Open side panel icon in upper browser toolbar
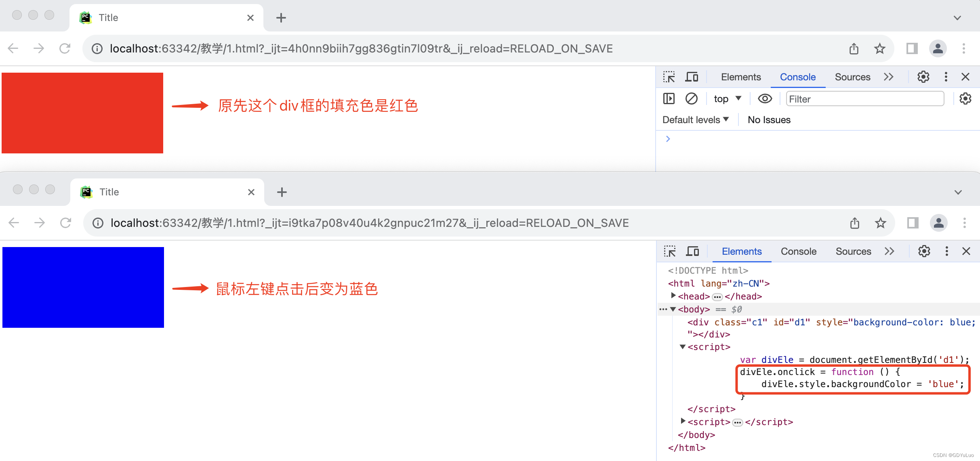 tap(912, 49)
